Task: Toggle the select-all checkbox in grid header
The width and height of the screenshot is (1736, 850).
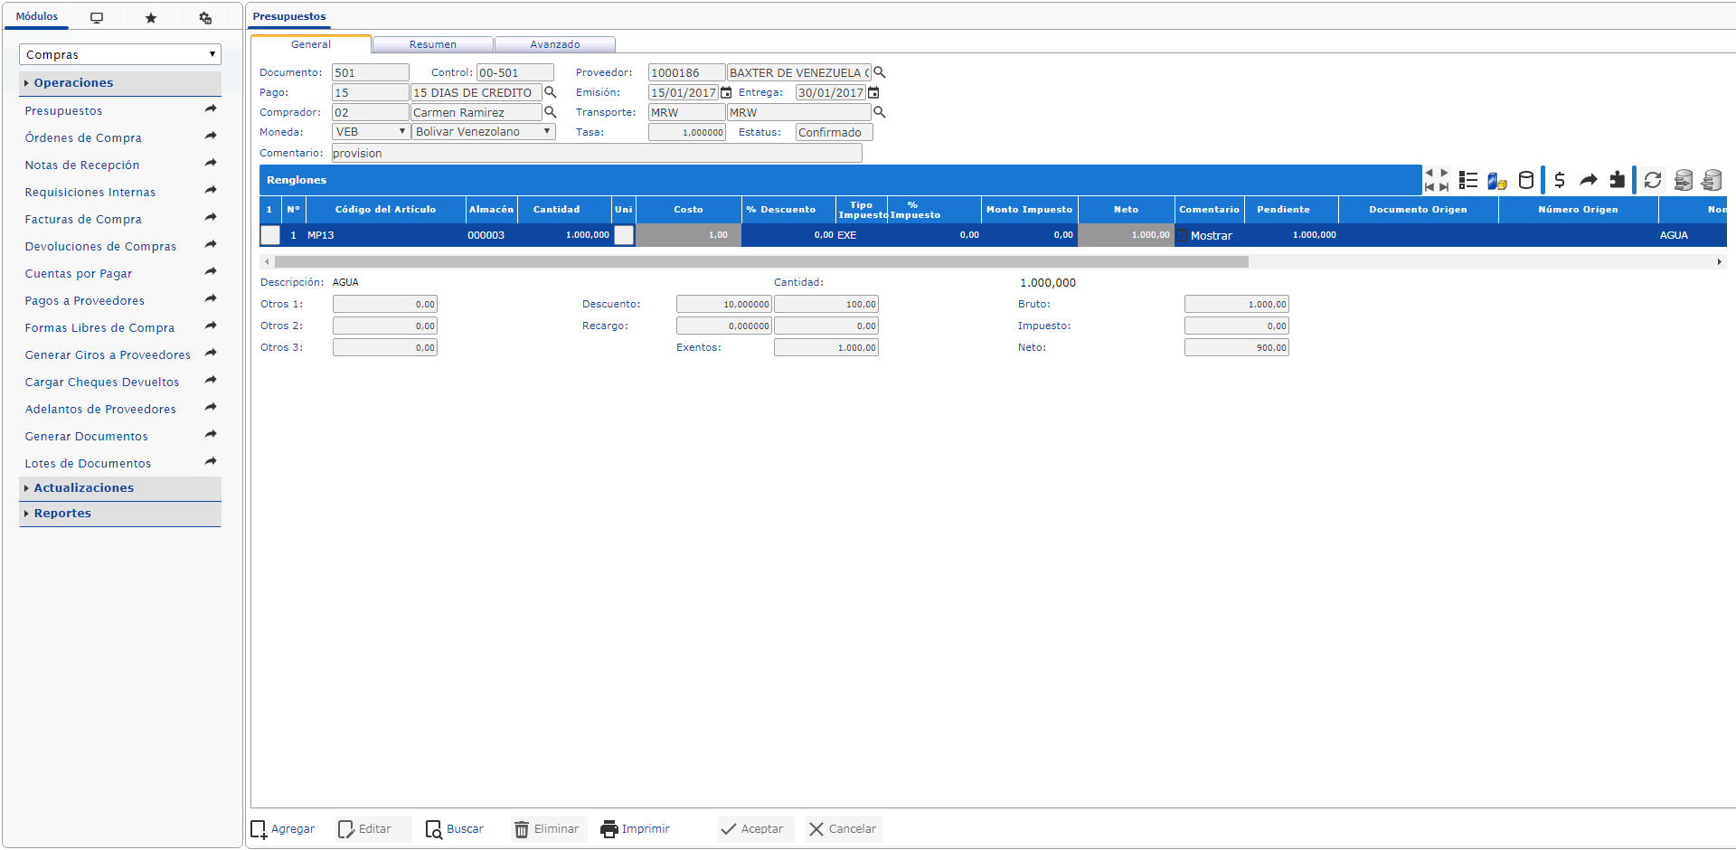Action: point(269,209)
